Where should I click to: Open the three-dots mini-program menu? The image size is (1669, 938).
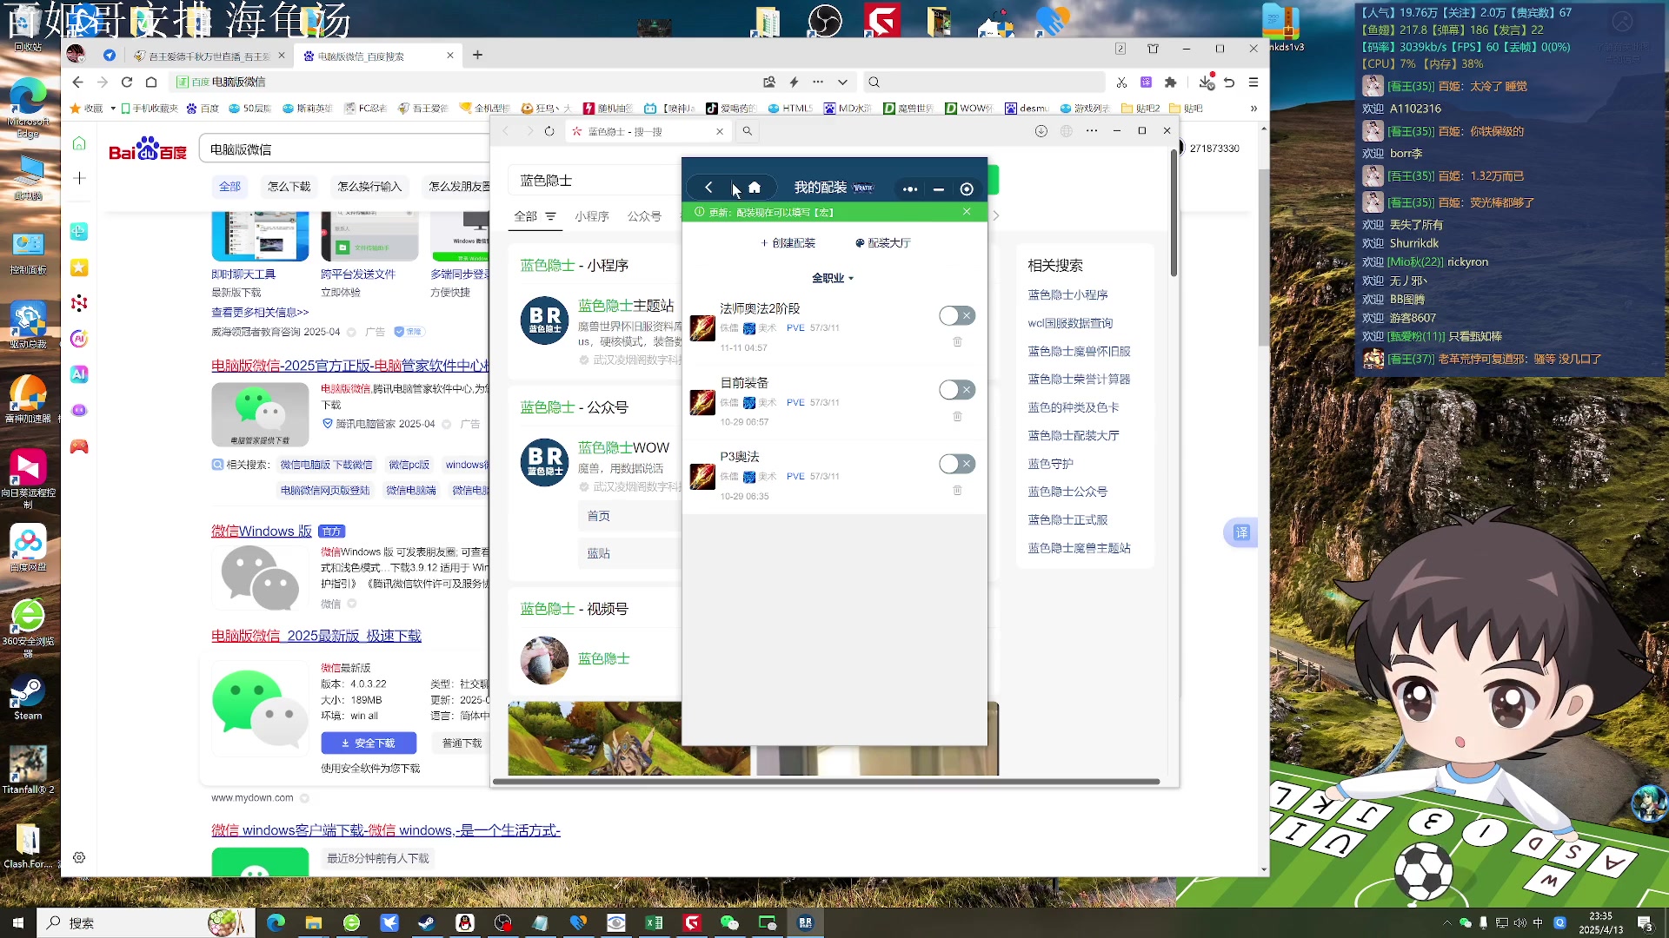(909, 188)
